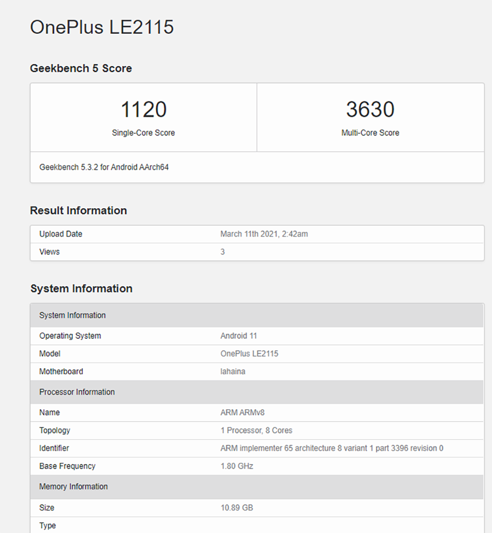
Task: Click the OnePlus LE2115 model value in table
Action: point(249,354)
